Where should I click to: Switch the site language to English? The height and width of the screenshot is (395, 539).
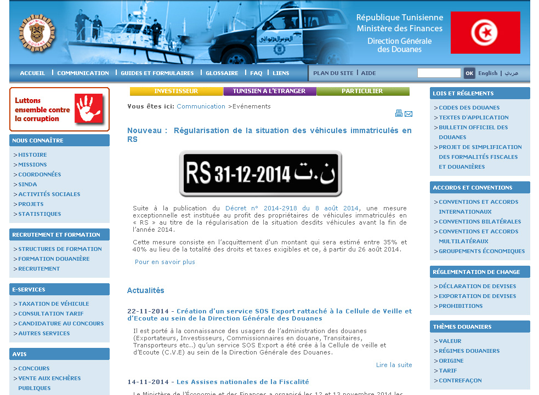point(488,73)
